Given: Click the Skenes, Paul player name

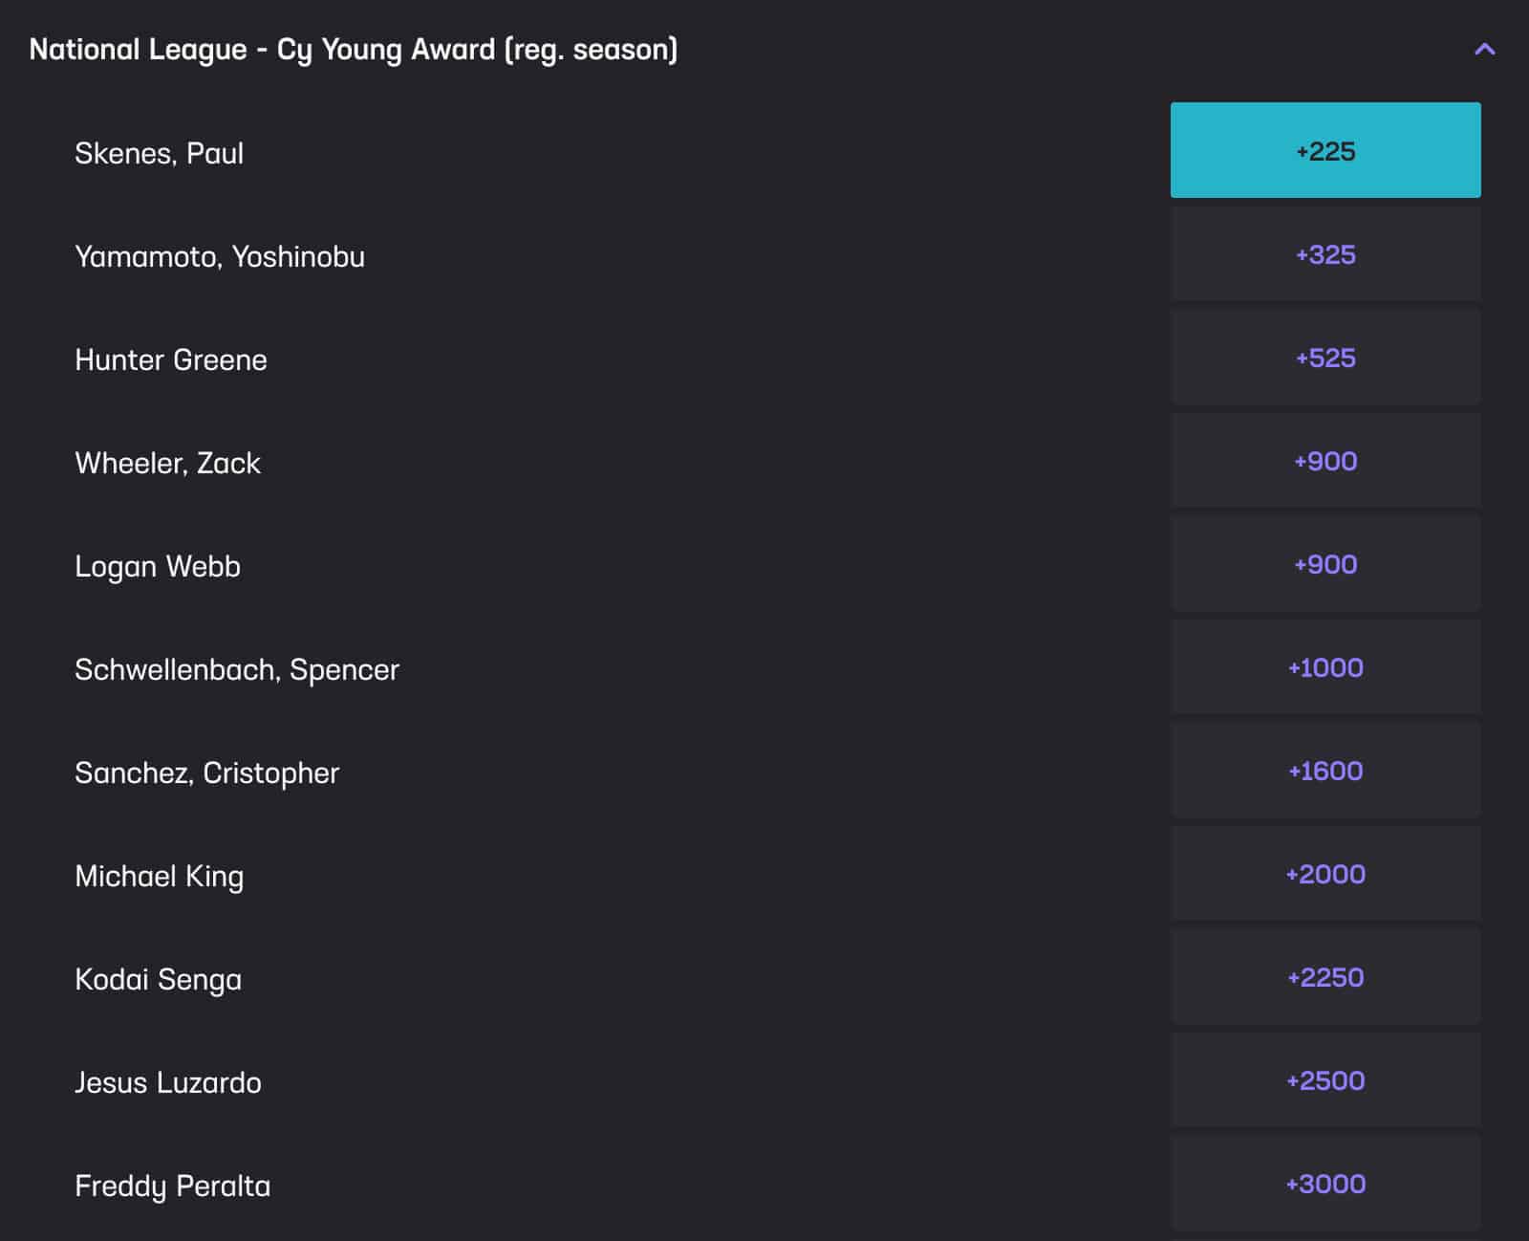Looking at the screenshot, I should [159, 153].
